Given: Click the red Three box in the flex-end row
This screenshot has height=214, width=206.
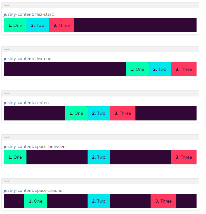Looking at the screenshot, I should pyautogui.click(x=184, y=69).
